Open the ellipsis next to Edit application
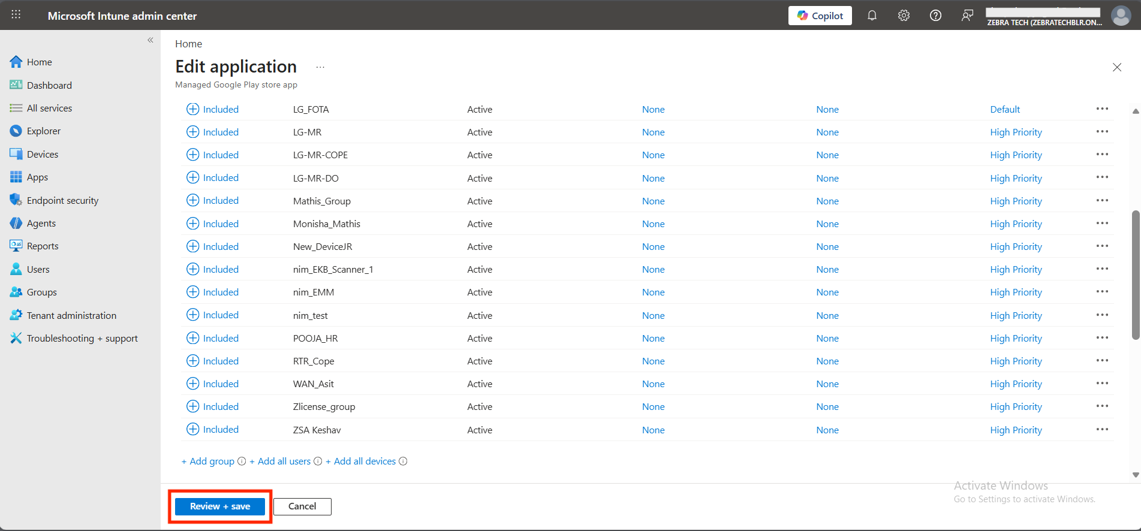This screenshot has height=531, width=1141. [x=320, y=67]
